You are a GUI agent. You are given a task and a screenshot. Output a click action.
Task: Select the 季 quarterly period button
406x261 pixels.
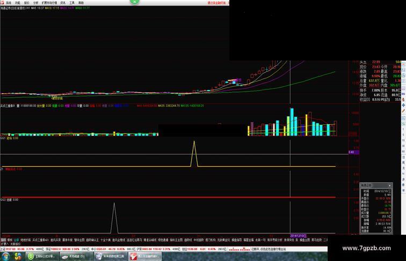point(403,185)
